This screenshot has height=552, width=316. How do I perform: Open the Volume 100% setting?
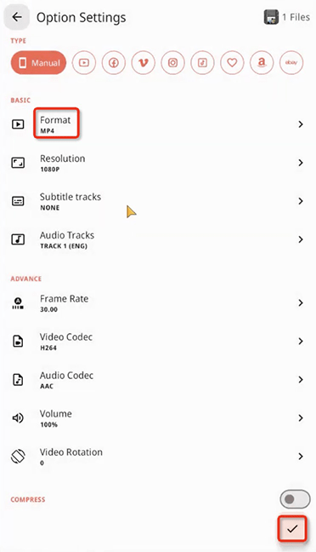click(158, 418)
